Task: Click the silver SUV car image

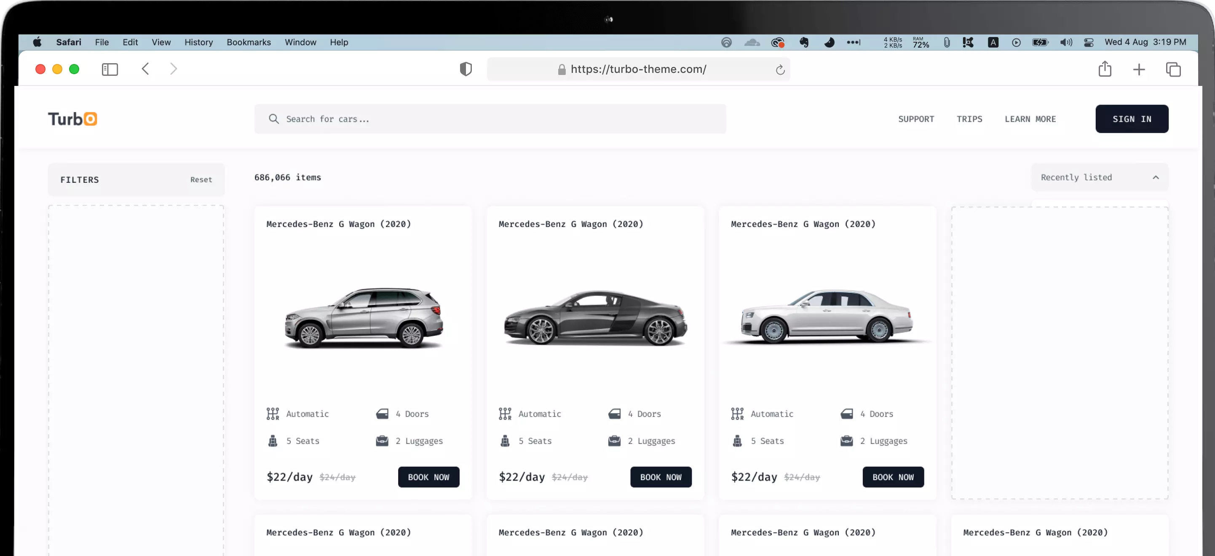Action: 363,318
